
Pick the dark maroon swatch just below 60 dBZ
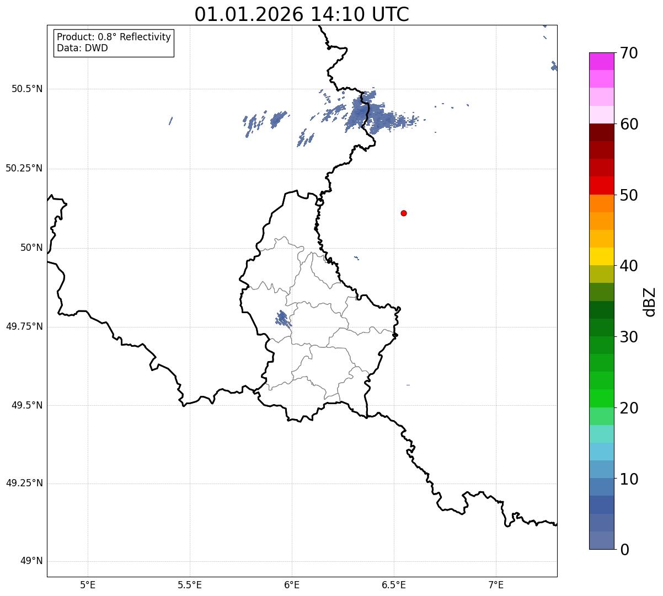click(x=601, y=132)
